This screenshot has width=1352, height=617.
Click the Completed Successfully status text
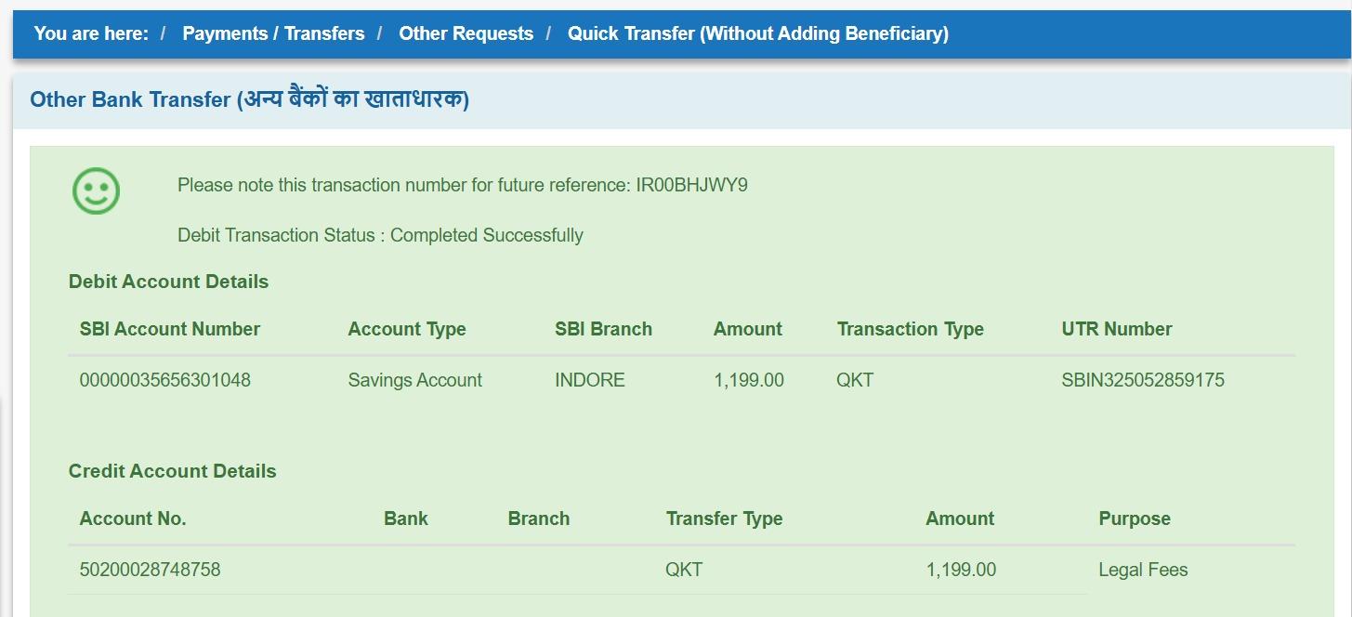pyautogui.click(x=487, y=235)
